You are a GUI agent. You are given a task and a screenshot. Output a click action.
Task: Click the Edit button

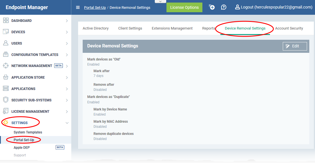295,46
